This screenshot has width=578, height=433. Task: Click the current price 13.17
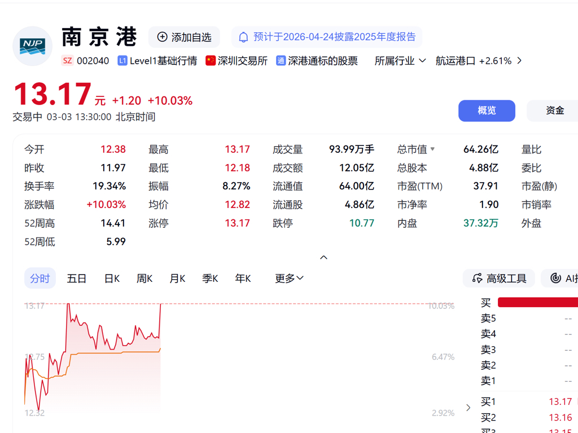point(52,94)
